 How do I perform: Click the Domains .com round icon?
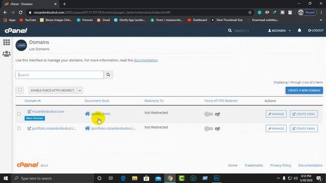[x=21, y=45]
